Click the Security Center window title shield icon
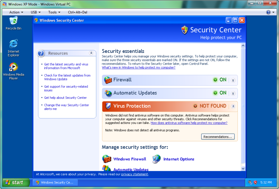Image resolution: width=279 pixels, height=189 pixels. tap(36, 20)
